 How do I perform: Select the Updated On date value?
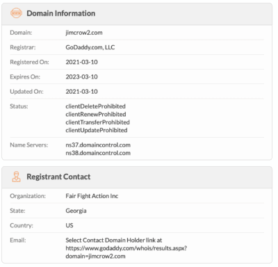coord(81,92)
